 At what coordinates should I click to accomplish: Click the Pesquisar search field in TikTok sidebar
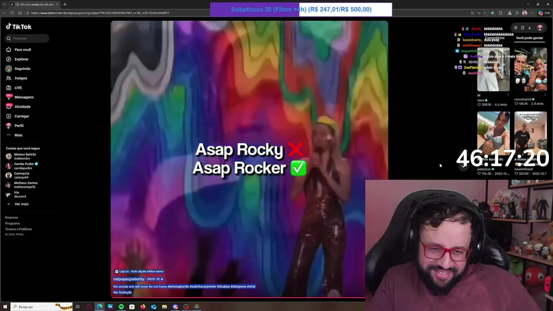pyautogui.click(x=27, y=38)
